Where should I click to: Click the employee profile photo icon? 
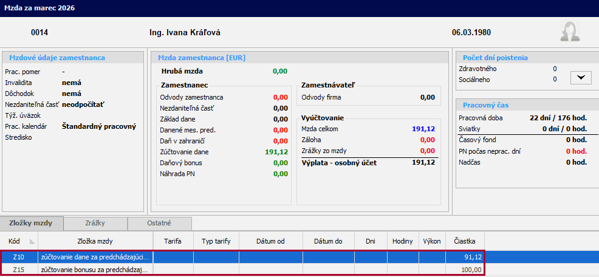569,32
